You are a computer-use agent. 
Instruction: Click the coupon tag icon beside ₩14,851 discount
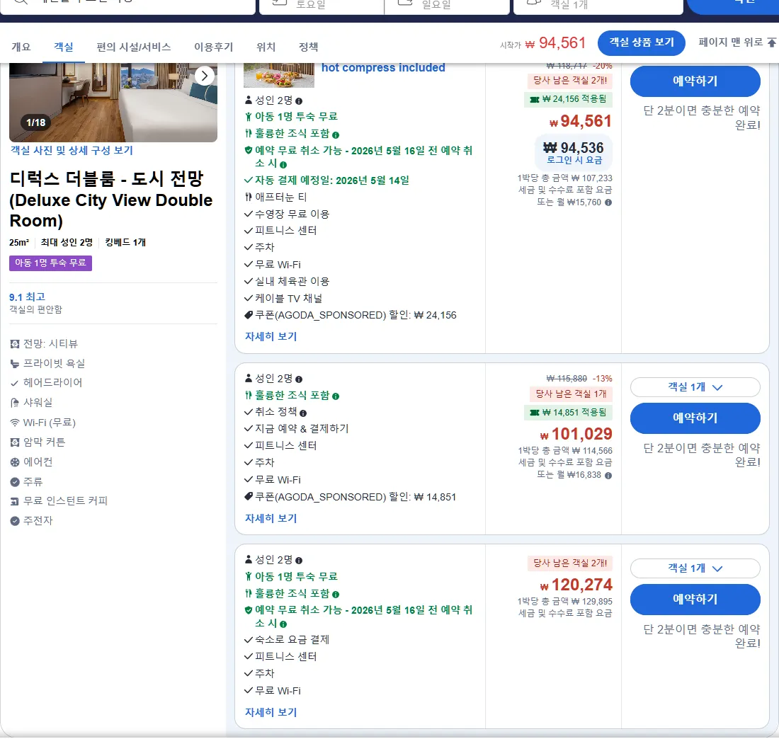click(x=249, y=497)
